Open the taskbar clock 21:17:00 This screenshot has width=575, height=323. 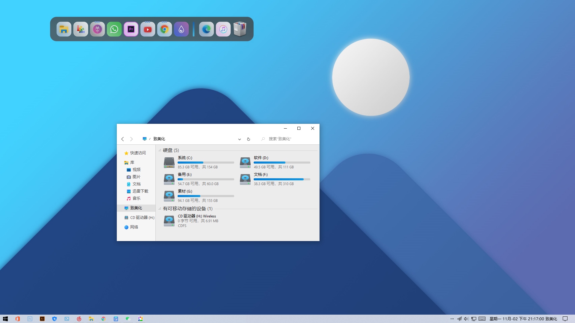pos(523,319)
